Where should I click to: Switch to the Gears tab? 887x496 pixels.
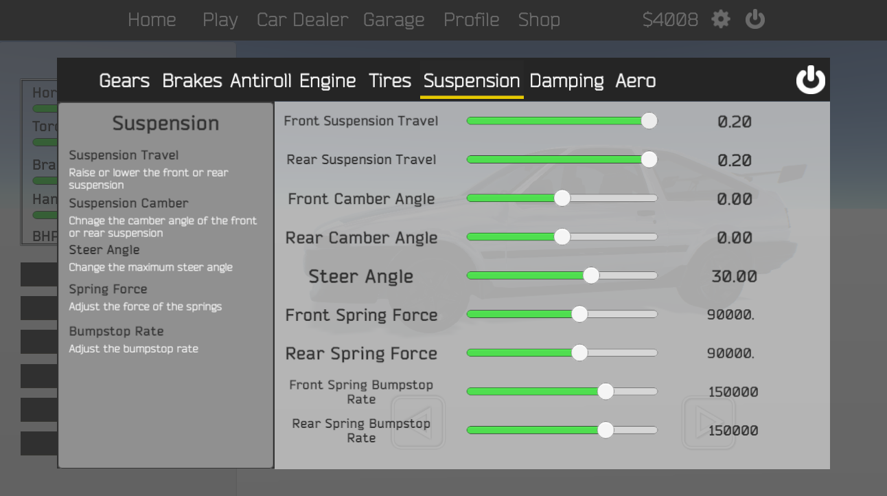[x=124, y=81]
